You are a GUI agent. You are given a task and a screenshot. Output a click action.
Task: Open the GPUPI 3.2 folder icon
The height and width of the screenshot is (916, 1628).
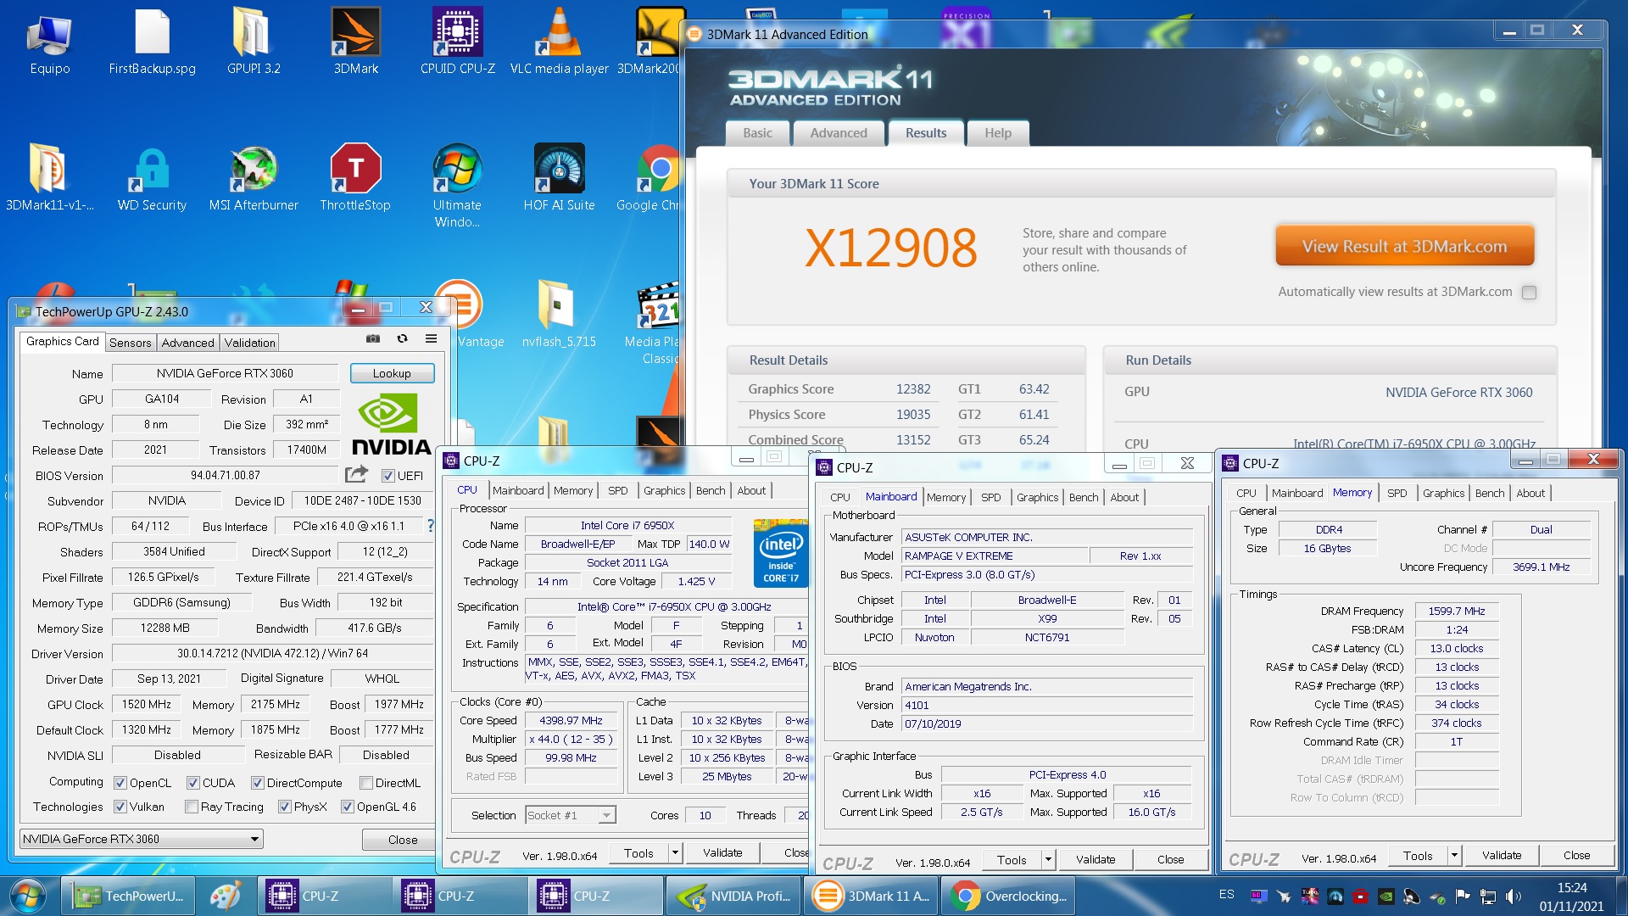tap(254, 41)
